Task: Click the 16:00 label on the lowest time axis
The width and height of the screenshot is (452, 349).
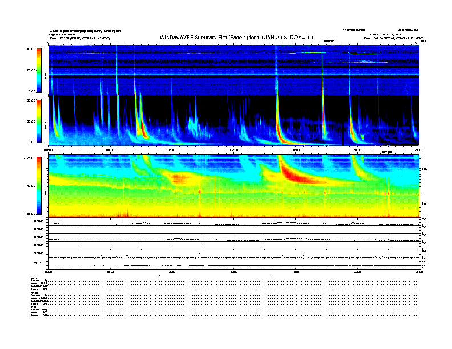Action: point(296,271)
